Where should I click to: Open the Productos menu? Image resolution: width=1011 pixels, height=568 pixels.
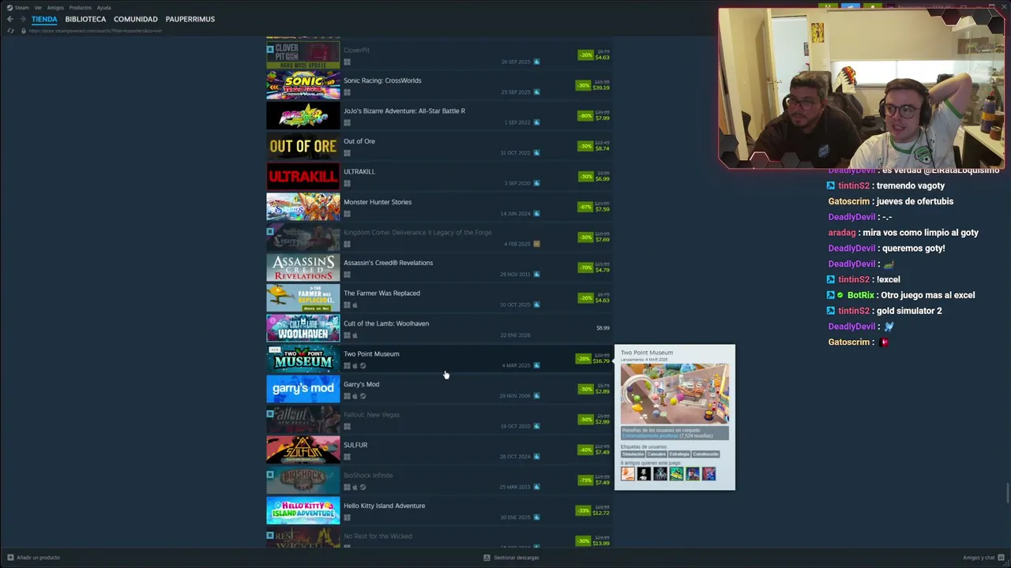point(81,7)
